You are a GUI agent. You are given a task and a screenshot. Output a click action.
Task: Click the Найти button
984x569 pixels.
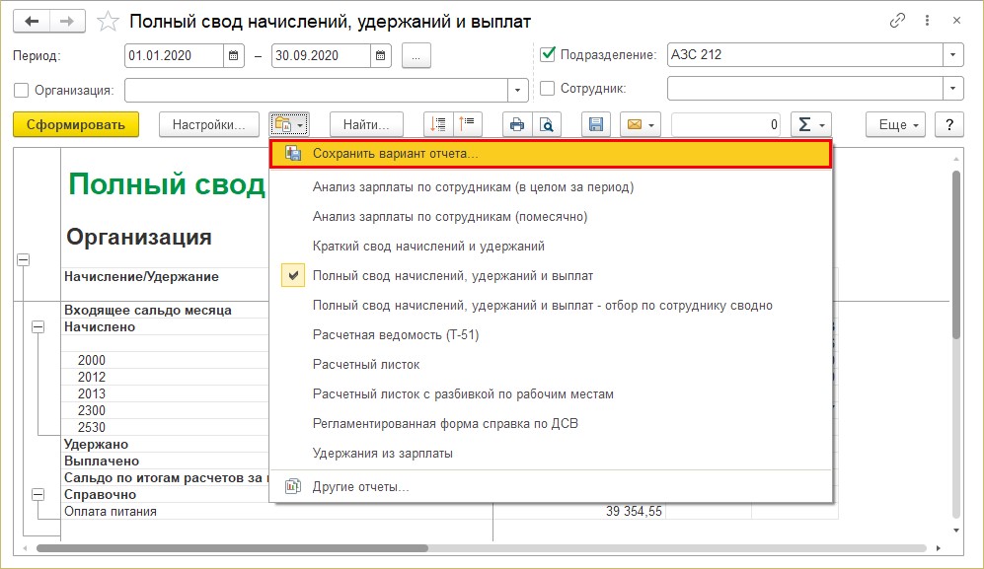click(x=366, y=125)
